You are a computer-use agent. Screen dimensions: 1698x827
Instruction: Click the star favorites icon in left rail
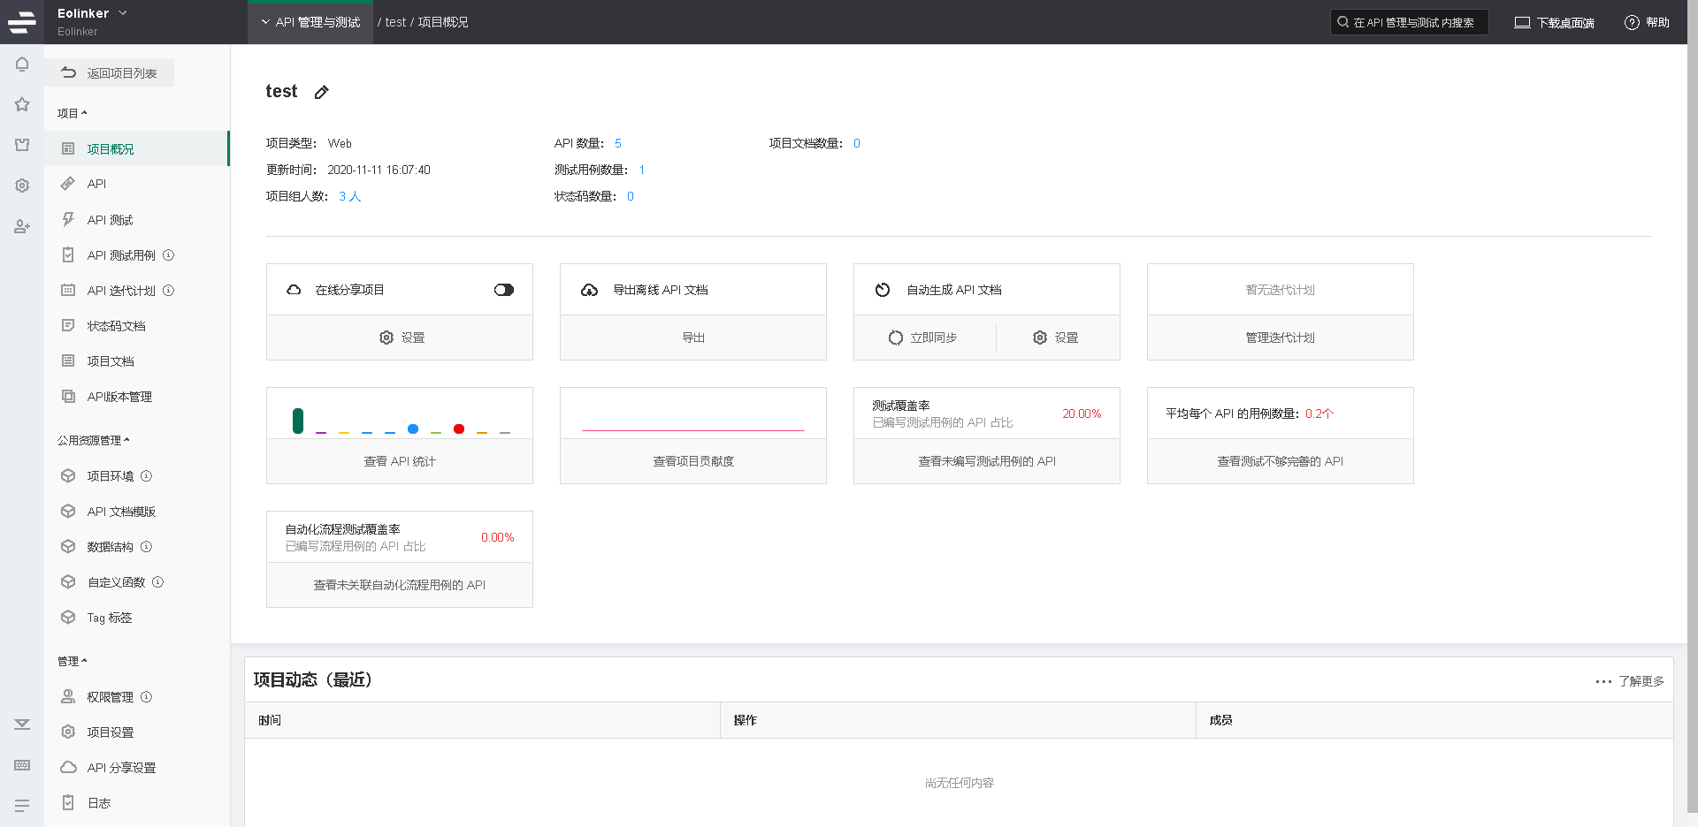tap(22, 104)
